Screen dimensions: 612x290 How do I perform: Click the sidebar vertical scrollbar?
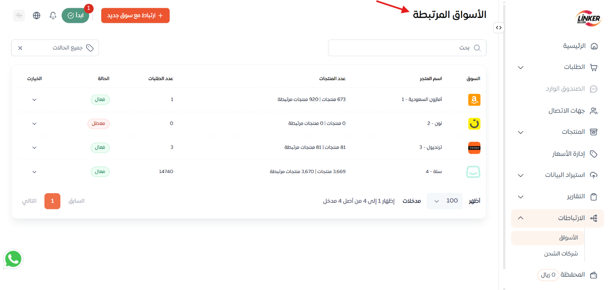tap(504, 137)
